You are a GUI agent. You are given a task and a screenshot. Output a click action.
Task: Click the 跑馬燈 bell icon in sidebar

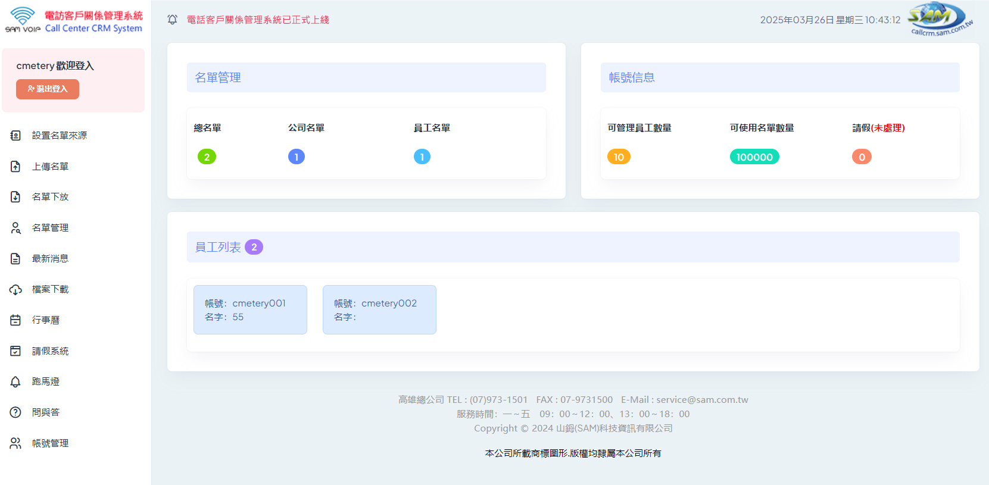[15, 382]
